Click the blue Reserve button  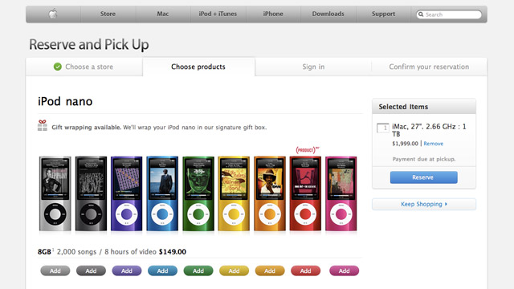[x=423, y=177]
